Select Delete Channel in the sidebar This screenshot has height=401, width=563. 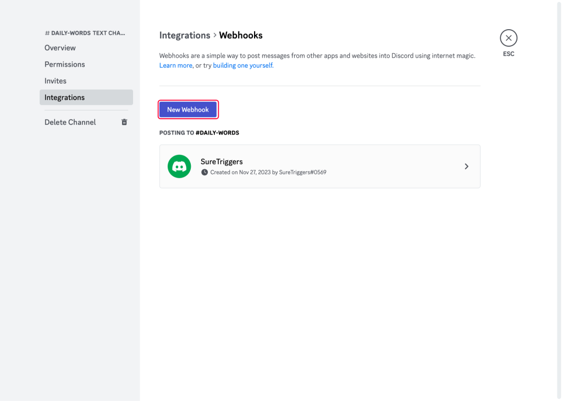coord(70,122)
